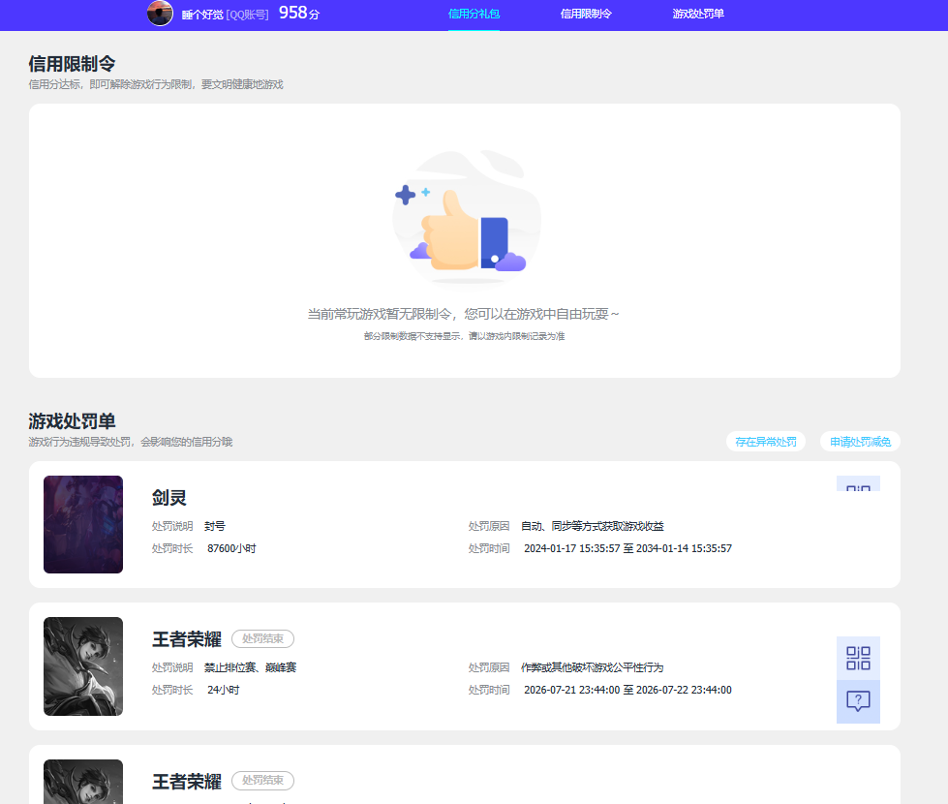The width and height of the screenshot is (948, 804).
Task: Open 剑灵 game cover thumbnail
Action: pos(83,524)
